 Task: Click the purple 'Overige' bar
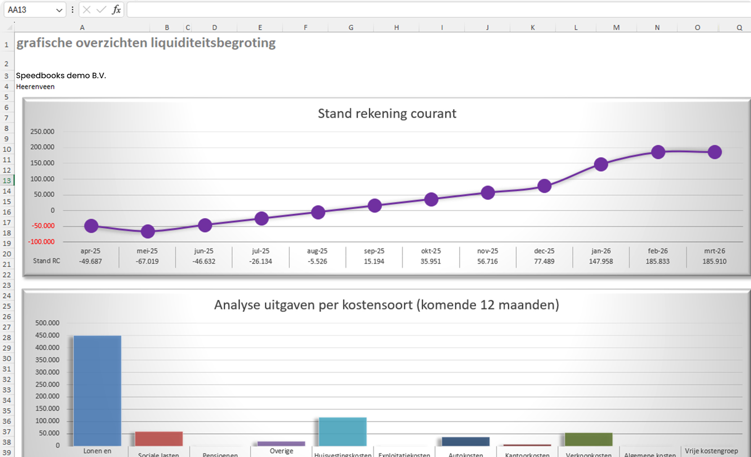(281, 444)
